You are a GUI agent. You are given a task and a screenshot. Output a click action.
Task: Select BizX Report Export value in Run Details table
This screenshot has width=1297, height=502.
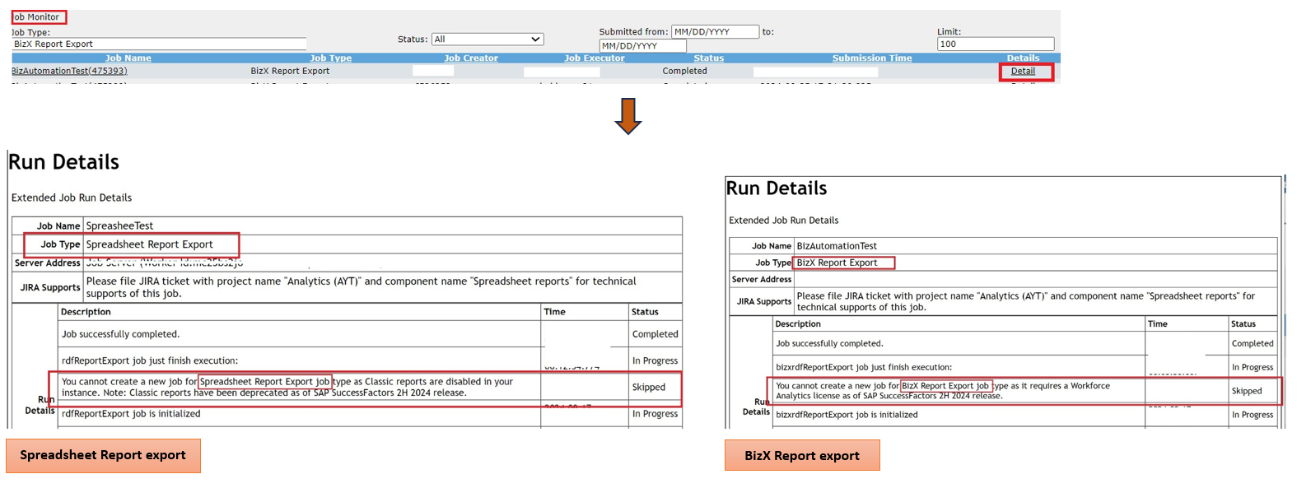[x=837, y=263]
